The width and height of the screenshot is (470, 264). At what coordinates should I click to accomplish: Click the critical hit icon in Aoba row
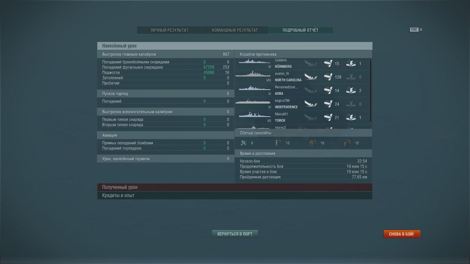351,91
